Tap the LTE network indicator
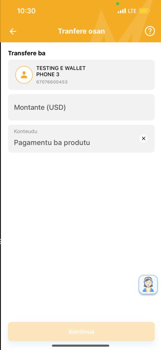The image size is (161, 350). point(132,11)
